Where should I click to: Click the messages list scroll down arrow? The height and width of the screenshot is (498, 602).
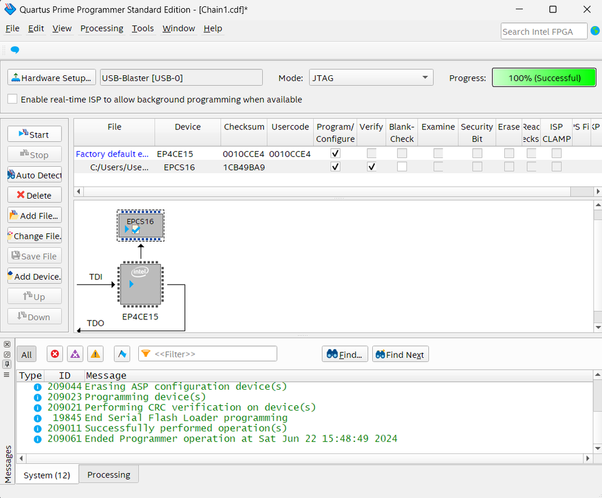pyautogui.click(x=598, y=448)
